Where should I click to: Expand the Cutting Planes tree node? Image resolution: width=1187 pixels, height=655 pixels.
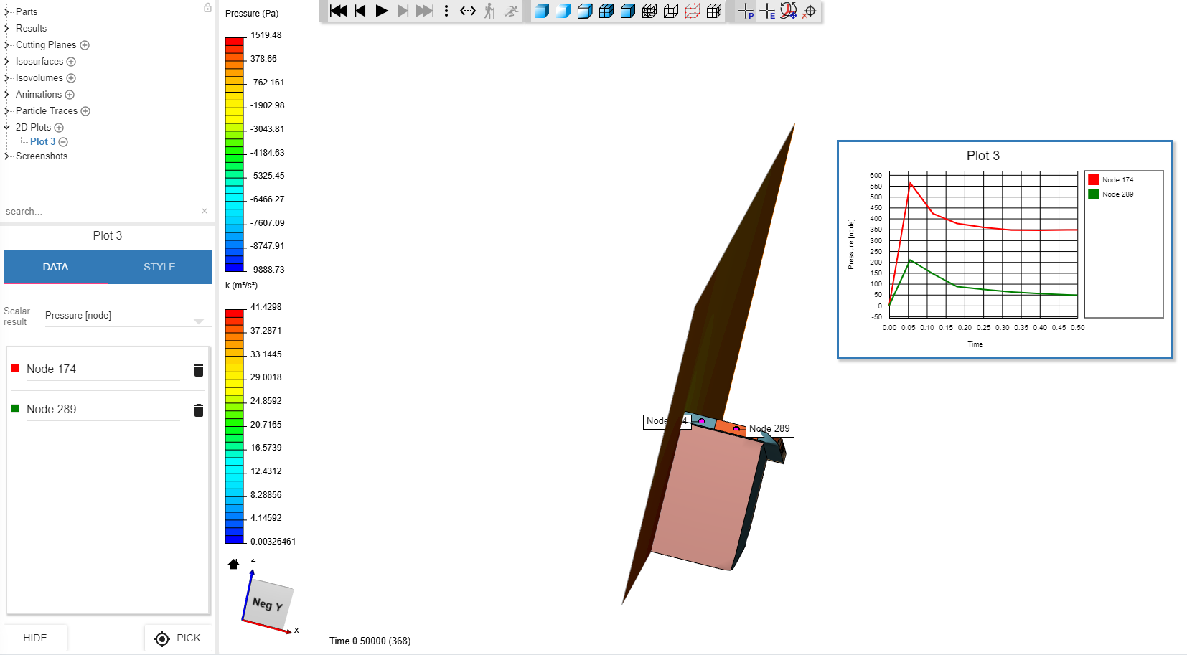click(x=7, y=44)
